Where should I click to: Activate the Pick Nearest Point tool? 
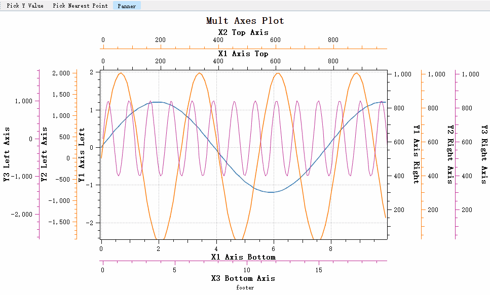[80, 6]
